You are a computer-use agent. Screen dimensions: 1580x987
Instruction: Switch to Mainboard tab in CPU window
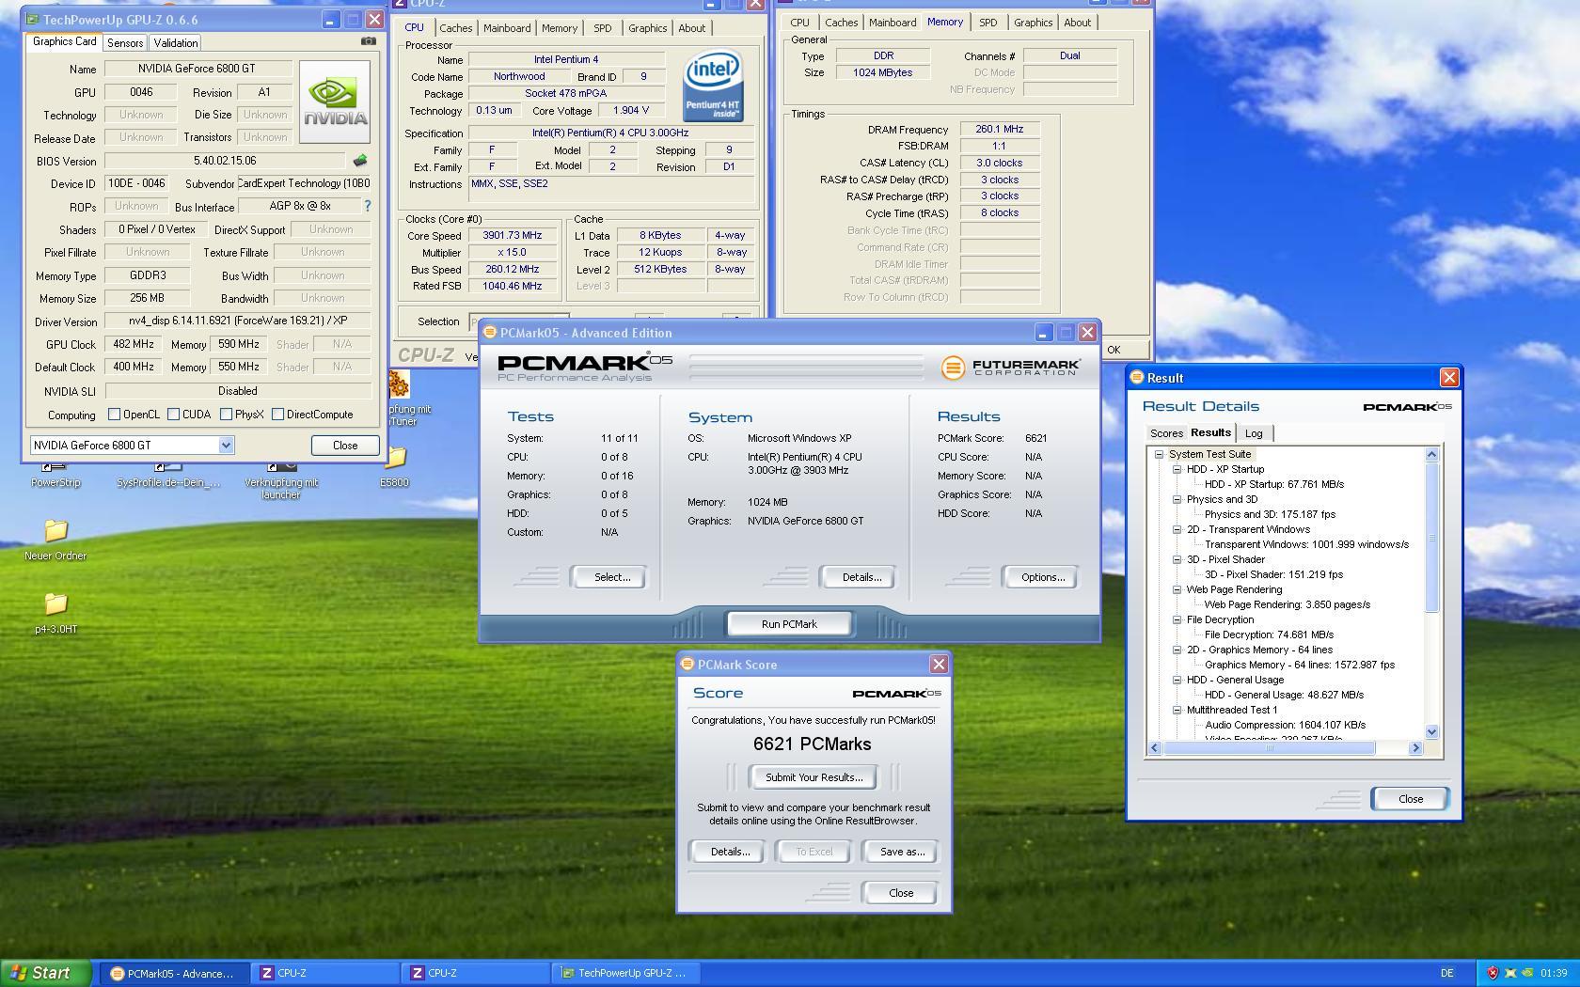click(507, 28)
